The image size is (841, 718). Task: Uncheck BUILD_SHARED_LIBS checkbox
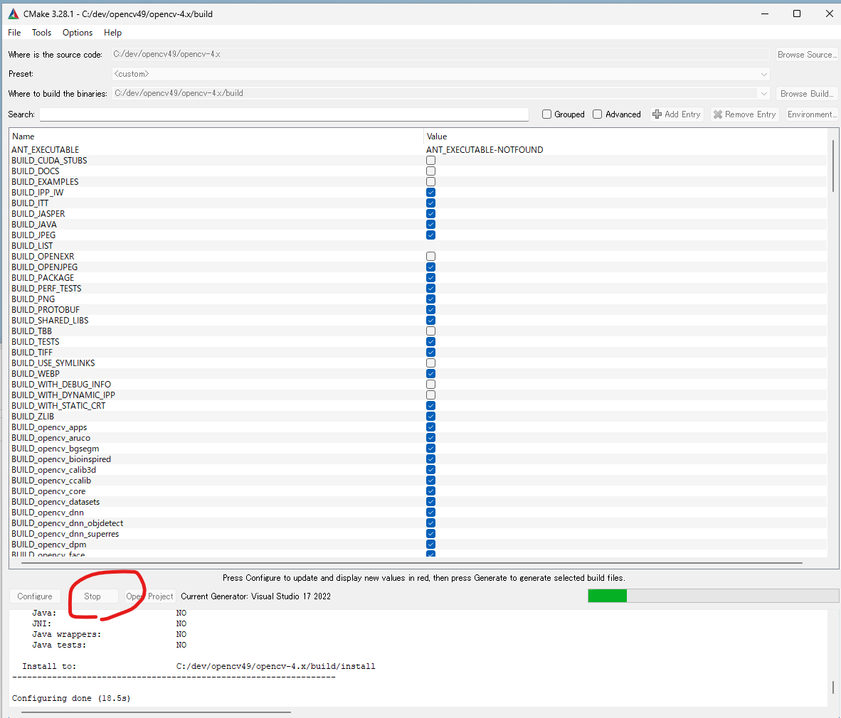tap(430, 321)
